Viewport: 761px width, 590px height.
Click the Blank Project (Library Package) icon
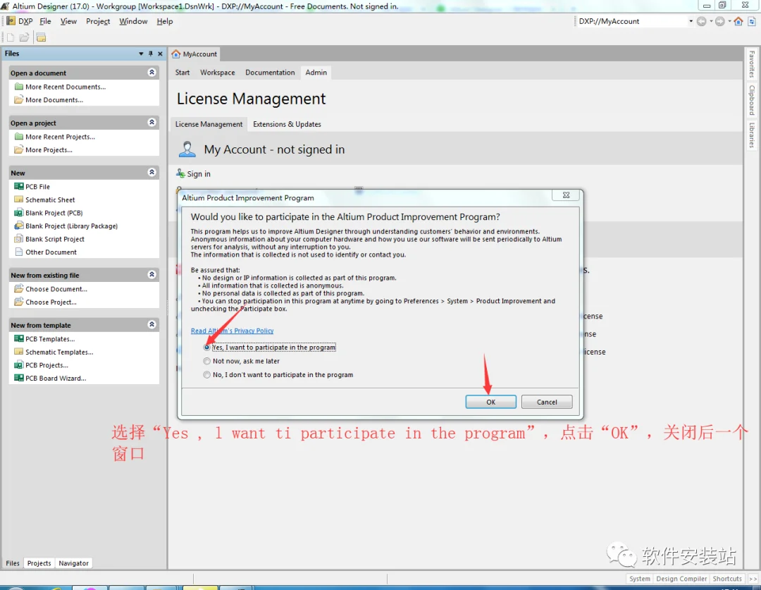19,226
